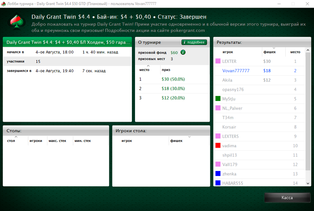This screenshot has width=314, height=211.
Task: Select player T34m in results
Action: (260, 118)
